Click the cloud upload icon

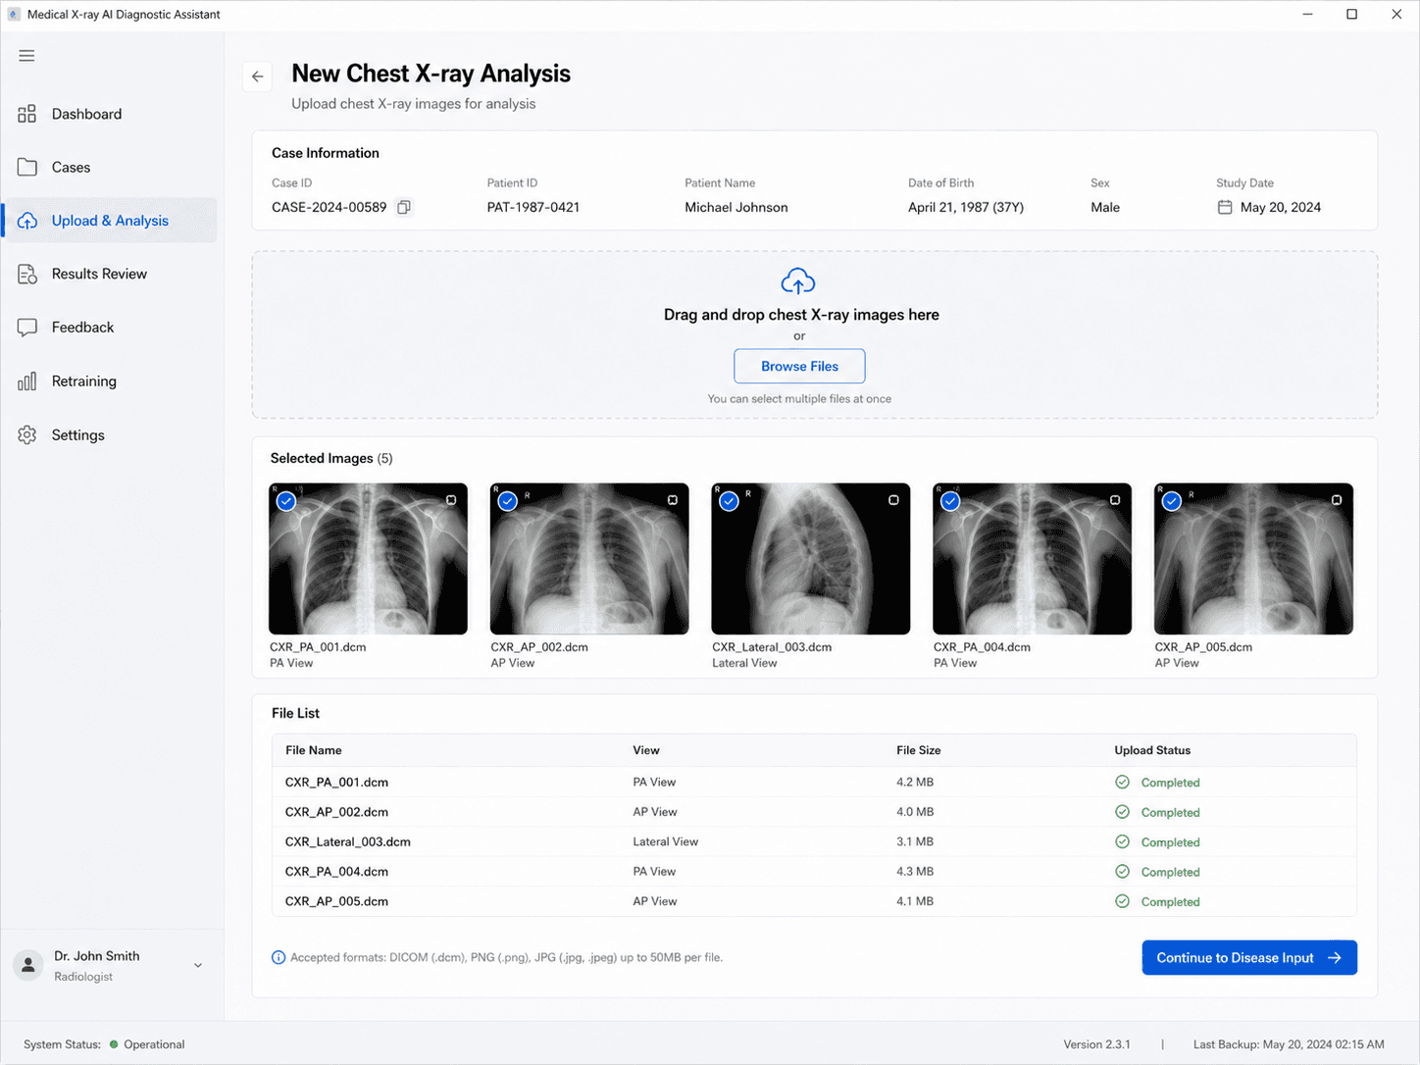[x=798, y=281]
